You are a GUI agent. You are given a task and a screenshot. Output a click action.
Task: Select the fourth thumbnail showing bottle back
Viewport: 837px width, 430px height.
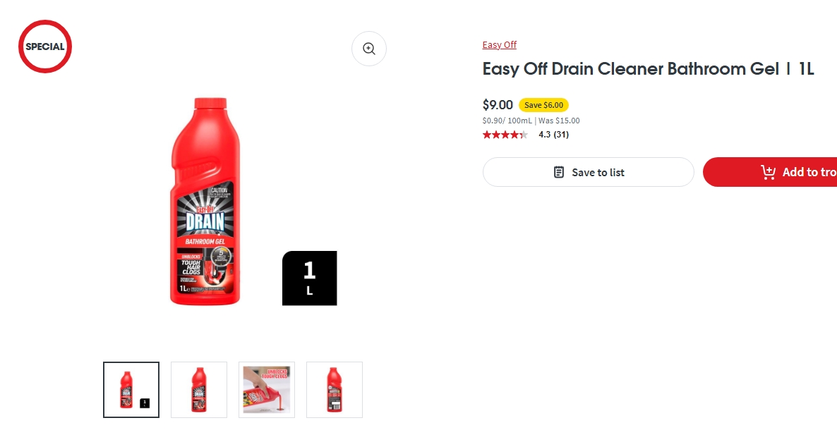[x=335, y=390]
